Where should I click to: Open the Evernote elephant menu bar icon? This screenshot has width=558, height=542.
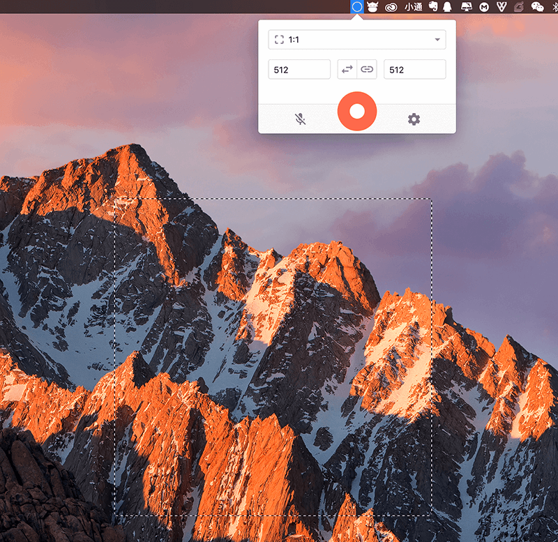click(433, 6)
